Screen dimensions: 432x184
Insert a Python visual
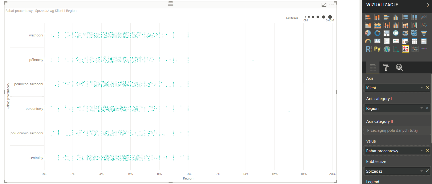tap(377, 49)
